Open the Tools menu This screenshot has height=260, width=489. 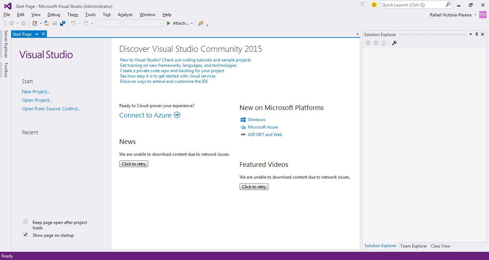pos(90,15)
